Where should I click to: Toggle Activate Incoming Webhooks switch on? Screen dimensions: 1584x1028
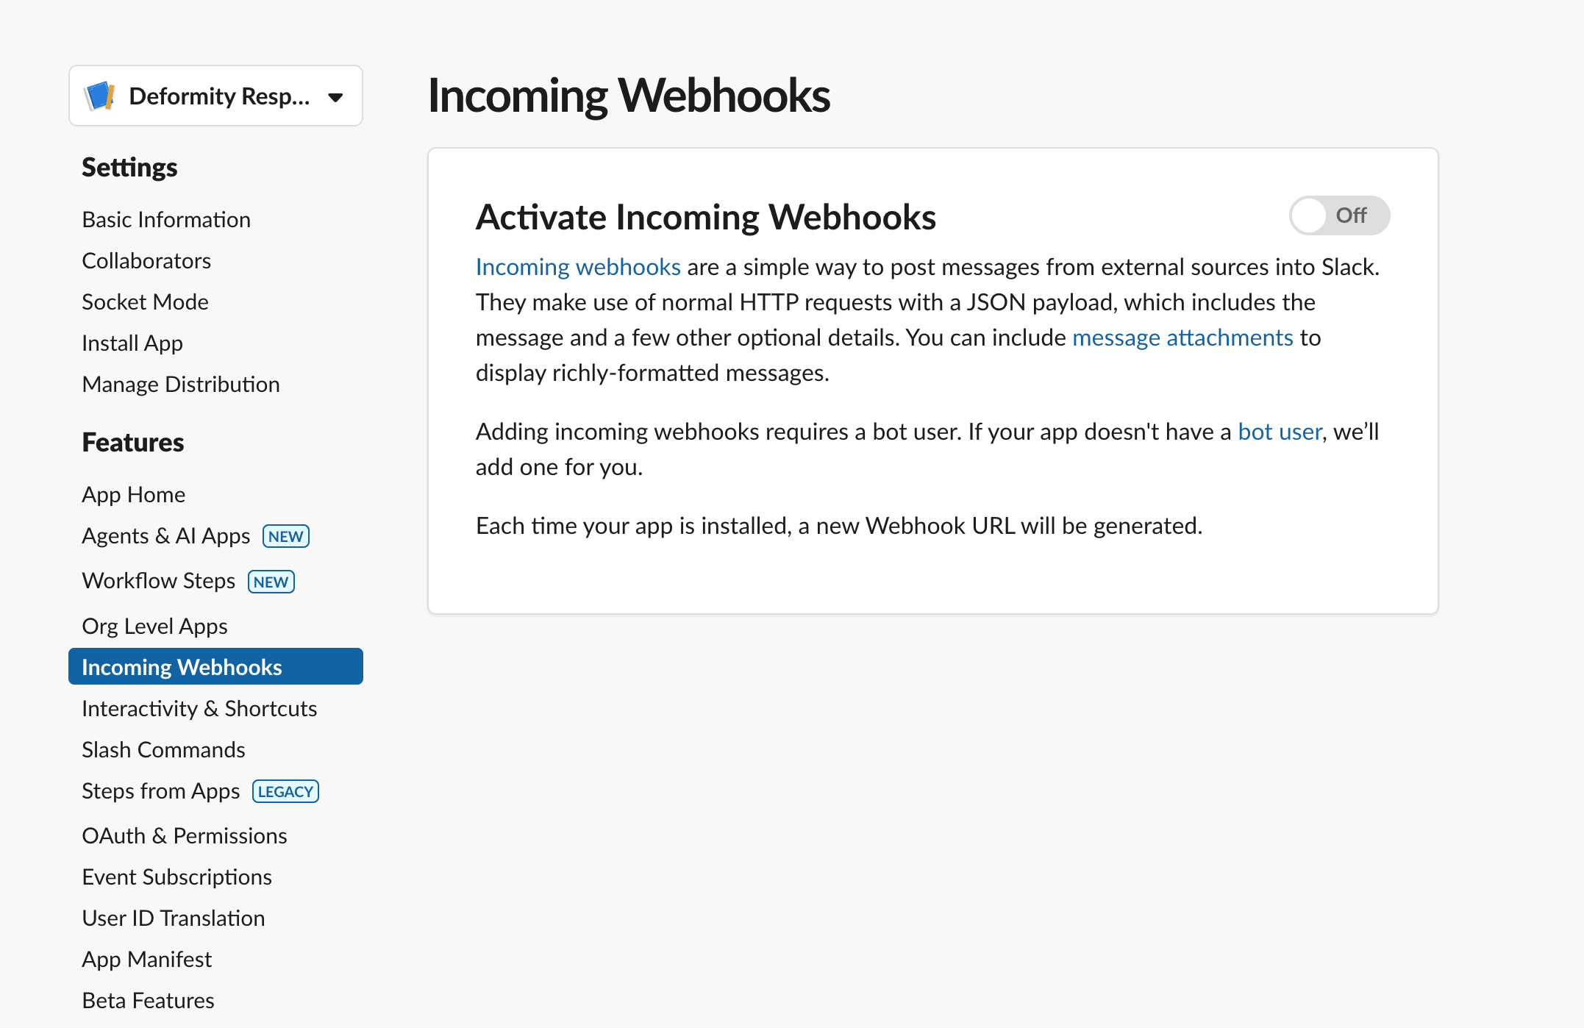[x=1339, y=215]
